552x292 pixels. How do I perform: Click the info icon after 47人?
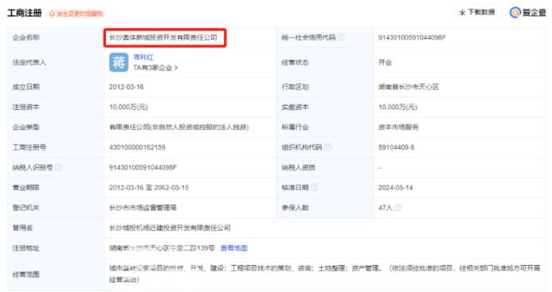tap(398, 208)
